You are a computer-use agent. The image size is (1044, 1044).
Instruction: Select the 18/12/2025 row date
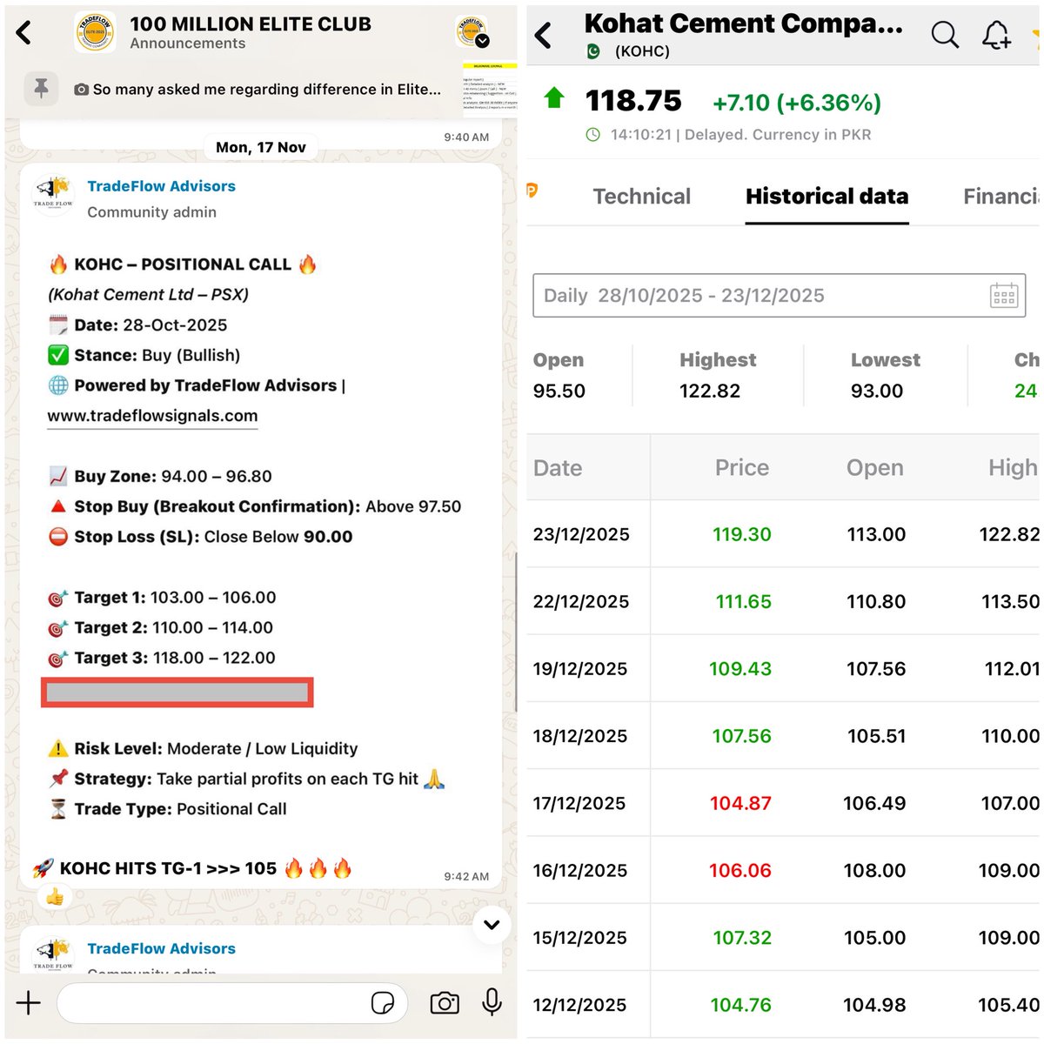click(580, 736)
